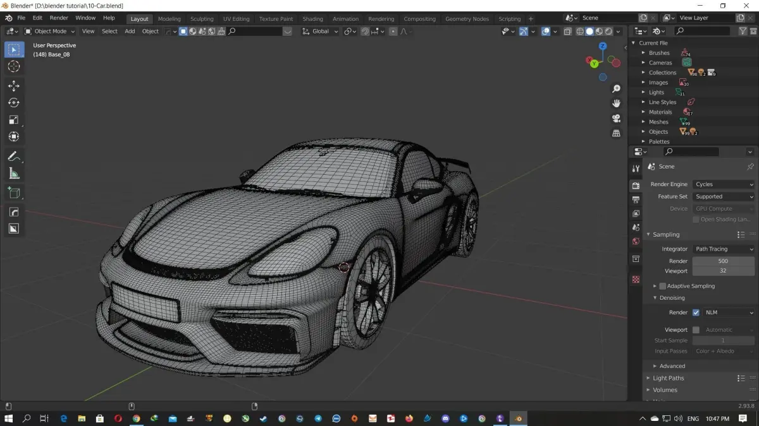
Task: Switch to solid viewport shading
Action: click(x=589, y=31)
